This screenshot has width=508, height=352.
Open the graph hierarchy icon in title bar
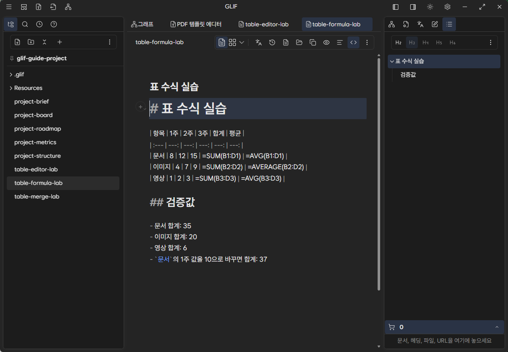(68, 7)
